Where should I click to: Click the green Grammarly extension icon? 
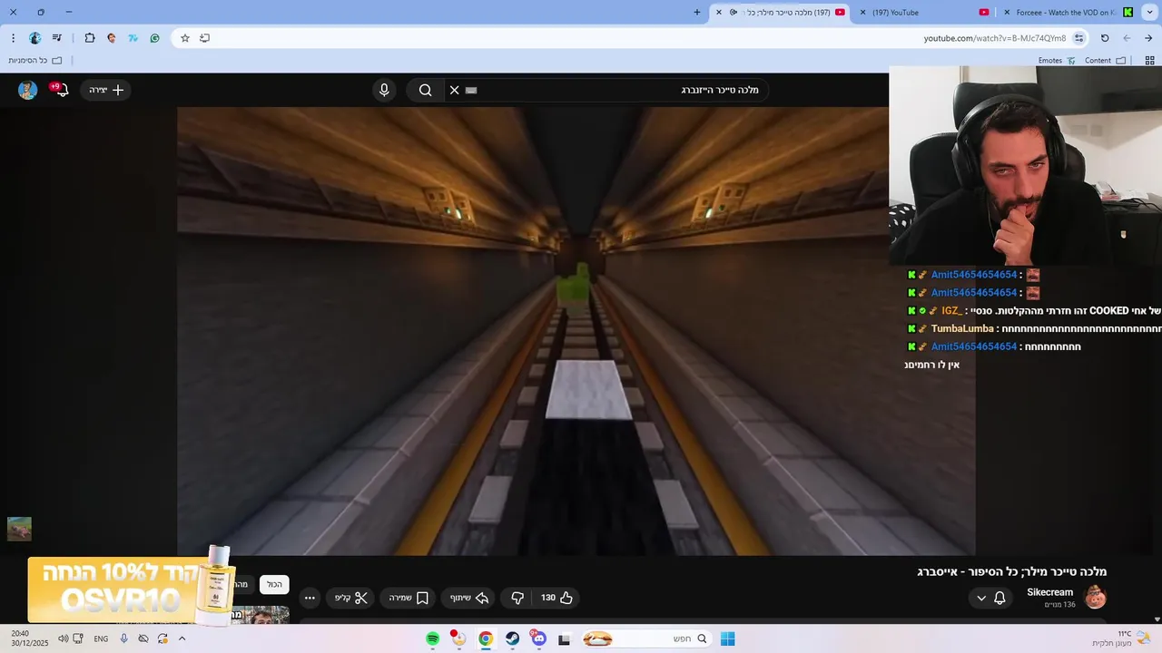154,38
